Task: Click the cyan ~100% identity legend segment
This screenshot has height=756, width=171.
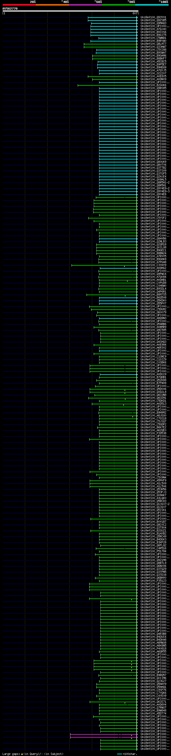Action: pos(152,5)
